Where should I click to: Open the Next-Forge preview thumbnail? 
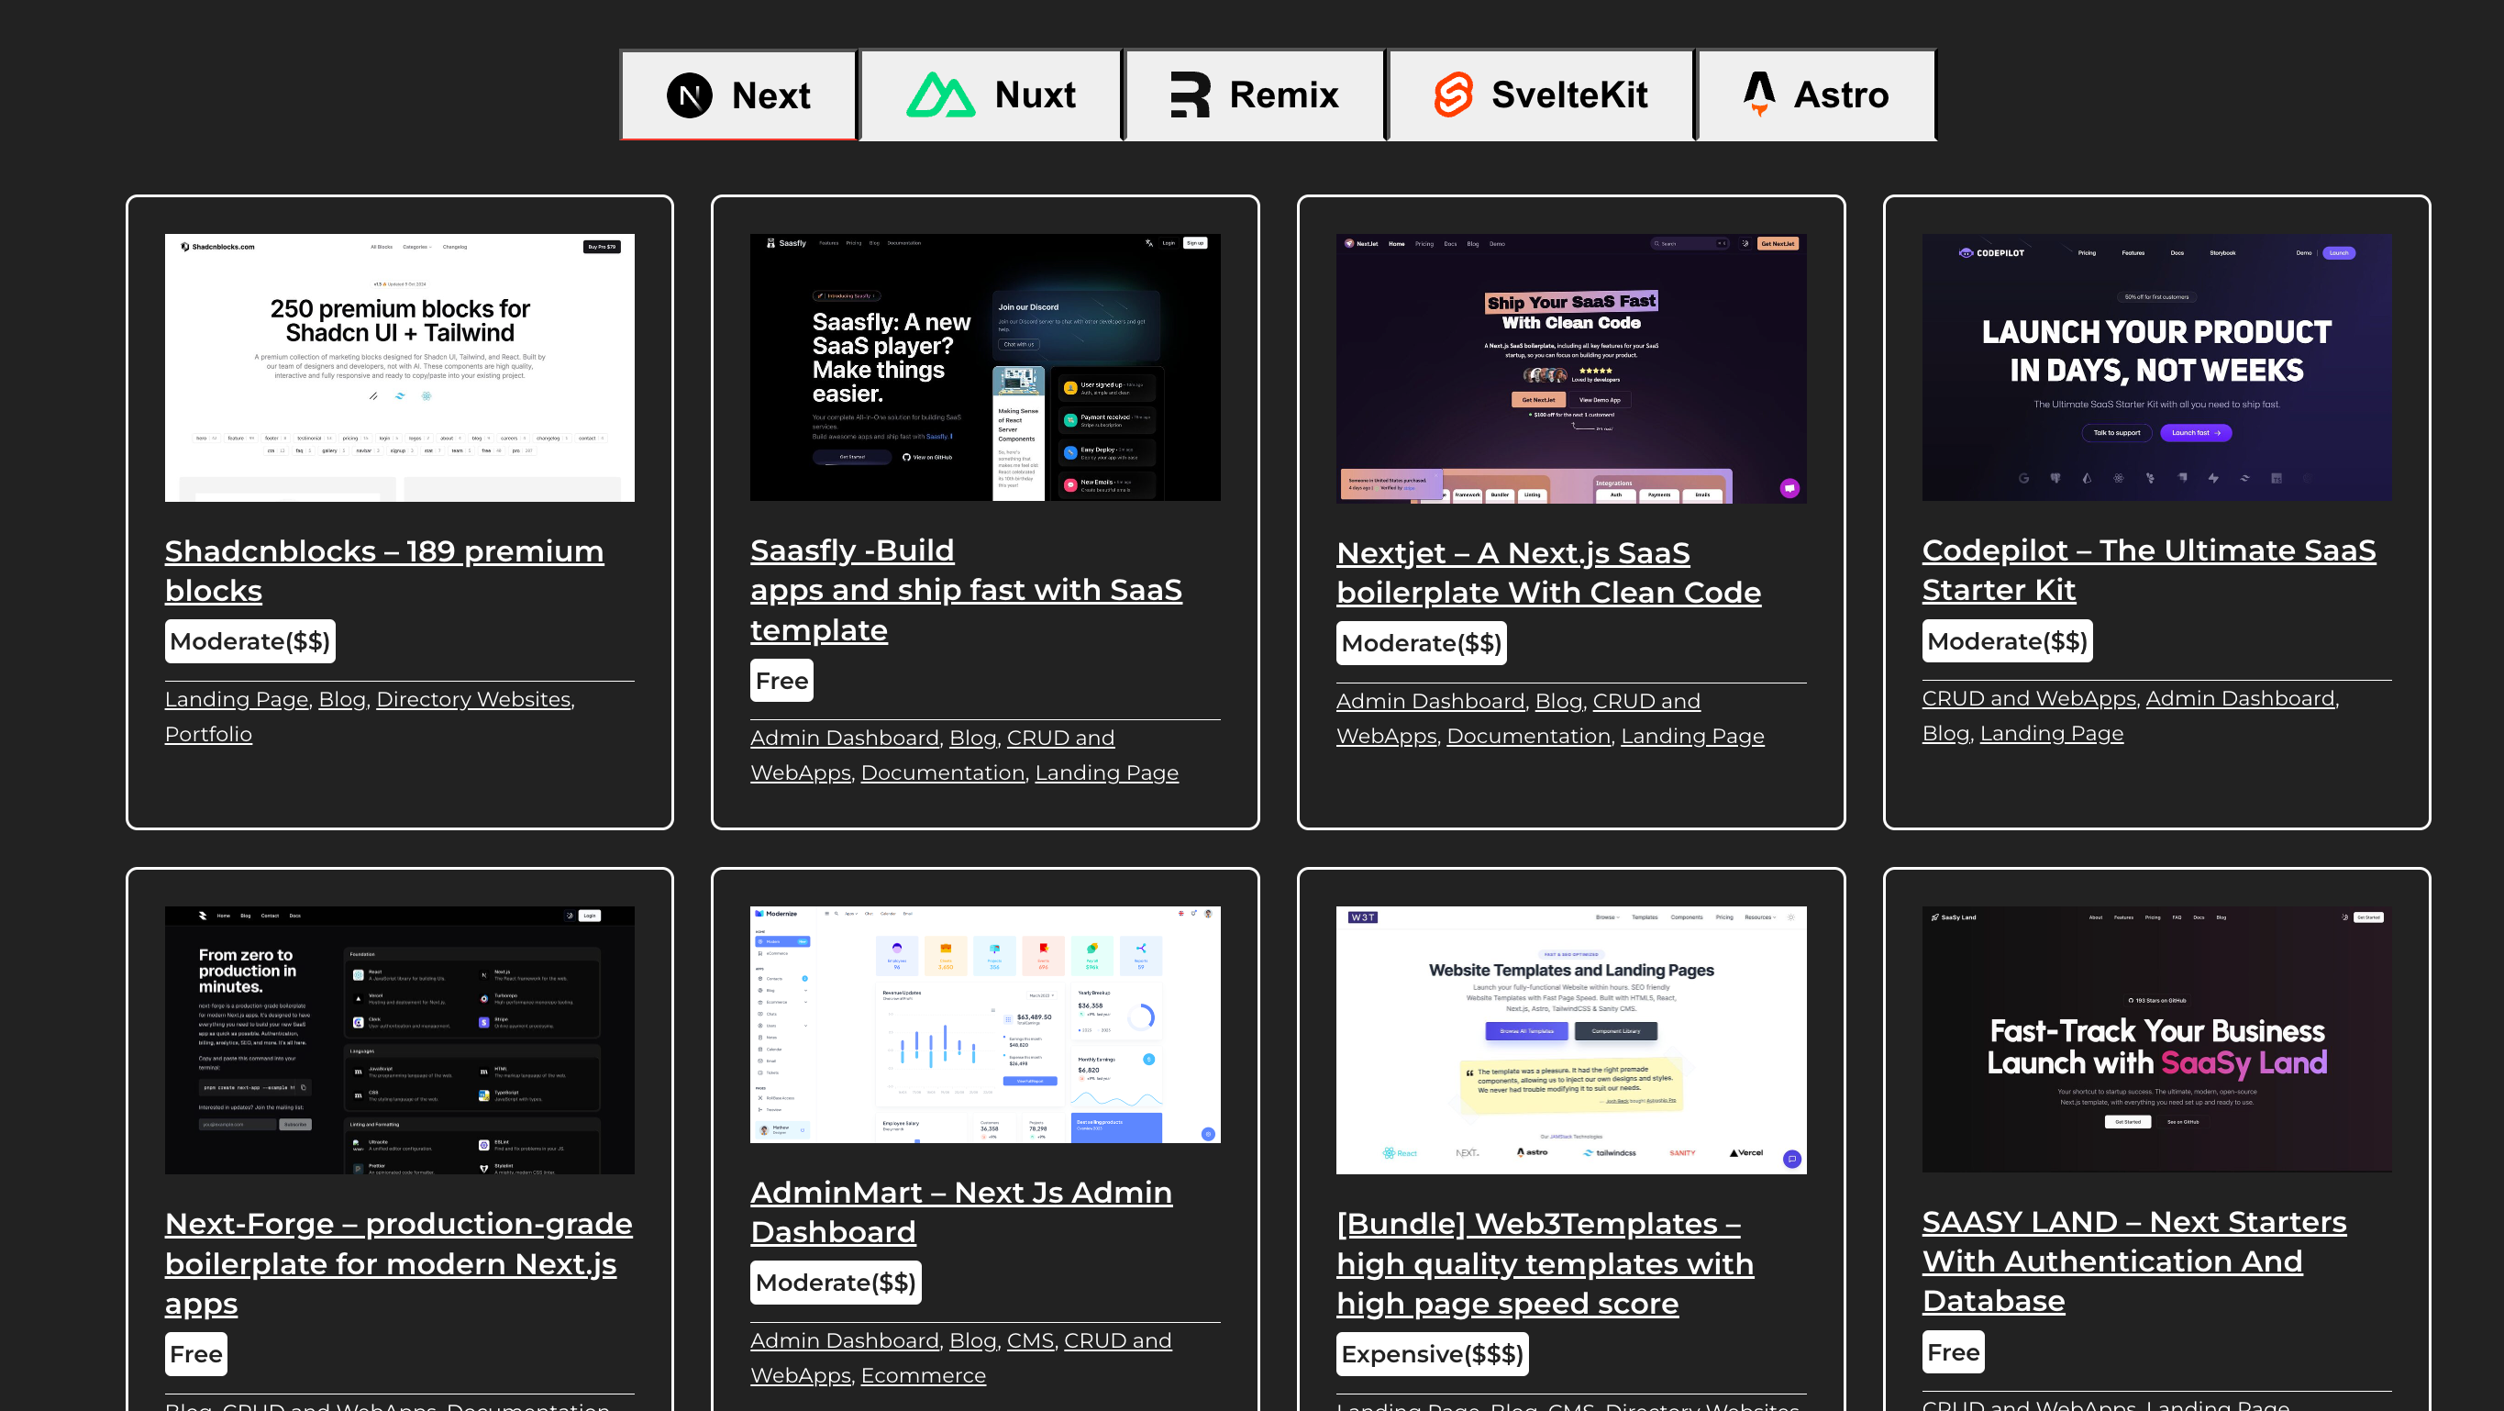coord(400,1040)
